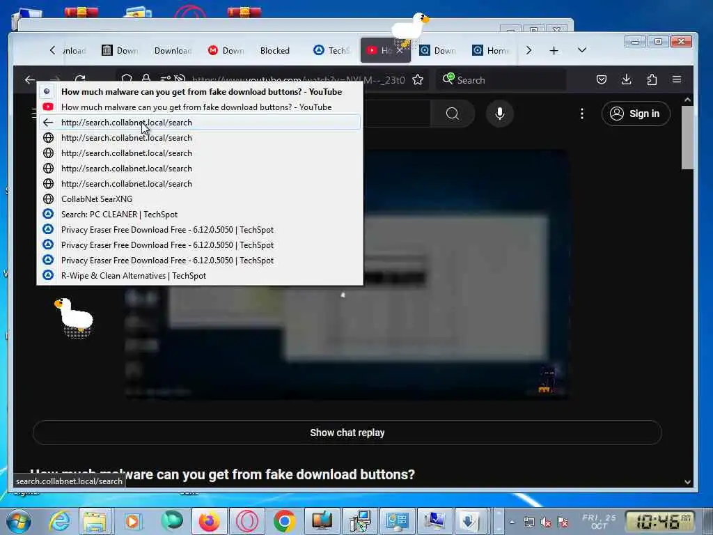Screen dimensions: 713x535
Task: Click the muted volume tray icon
Action: click(546, 522)
